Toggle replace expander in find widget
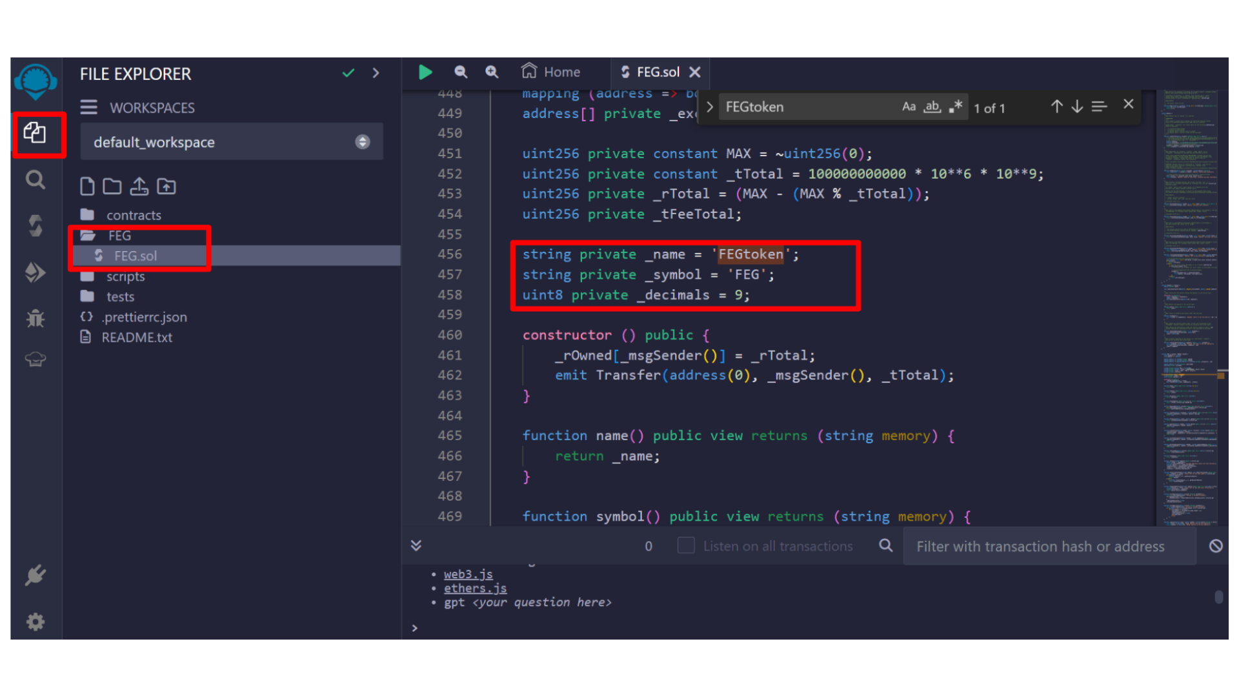 [709, 106]
